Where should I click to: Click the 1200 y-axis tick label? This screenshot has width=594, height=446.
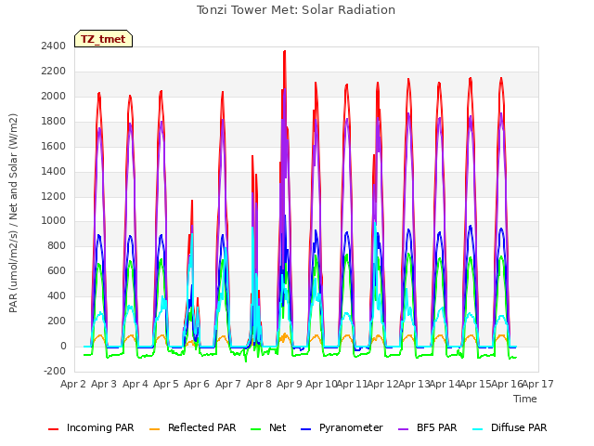54,196
